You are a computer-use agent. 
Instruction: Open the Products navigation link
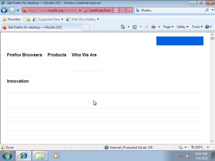[57, 55]
